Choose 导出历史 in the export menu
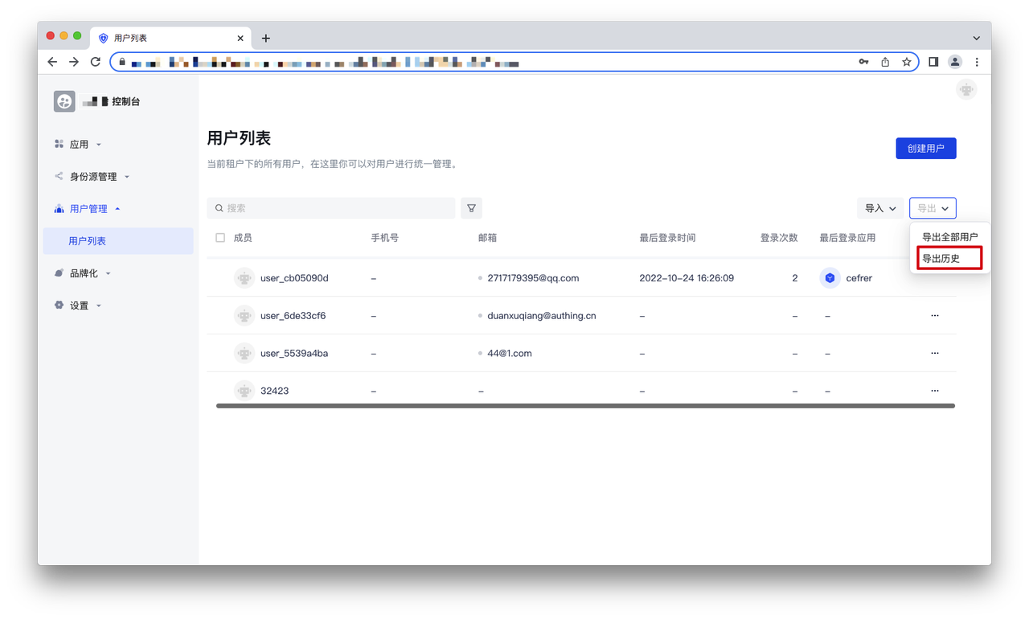 [941, 259]
